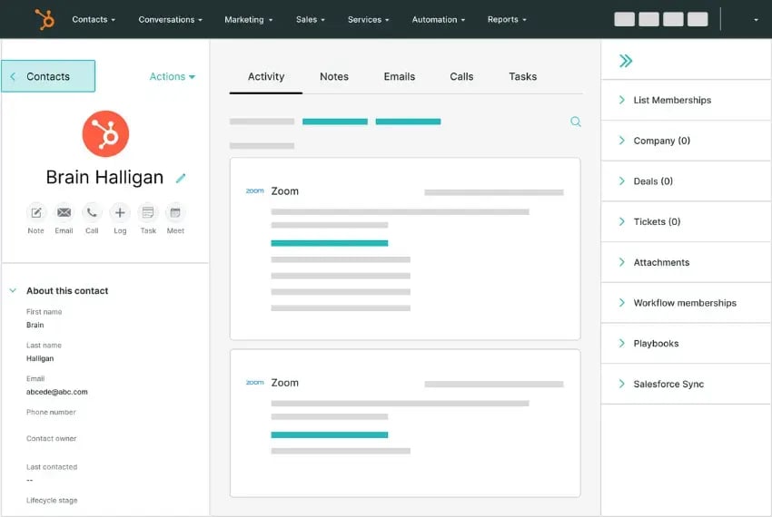This screenshot has width=772, height=517.
Task: Switch to the Notes tab
Action: point(334,77)
